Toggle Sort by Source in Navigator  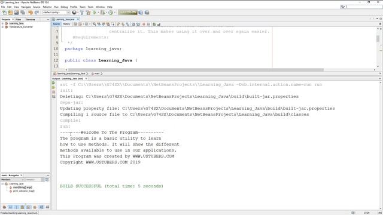point(47,207)
